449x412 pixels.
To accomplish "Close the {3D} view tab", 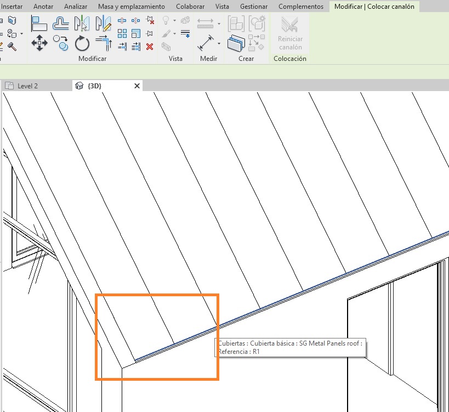I will click(137, 86).
